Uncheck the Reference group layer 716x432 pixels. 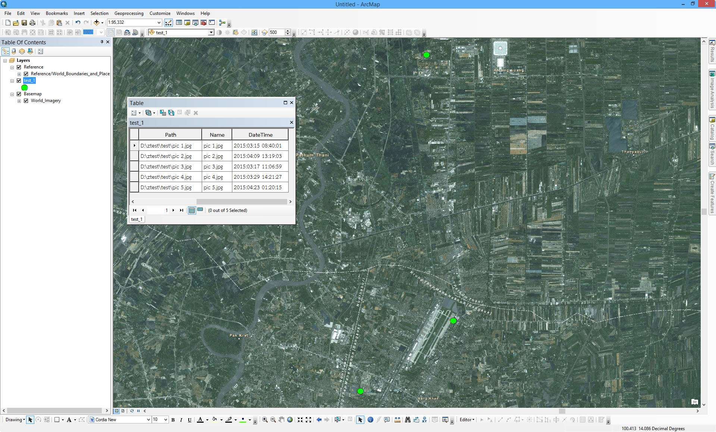(19, 67)
